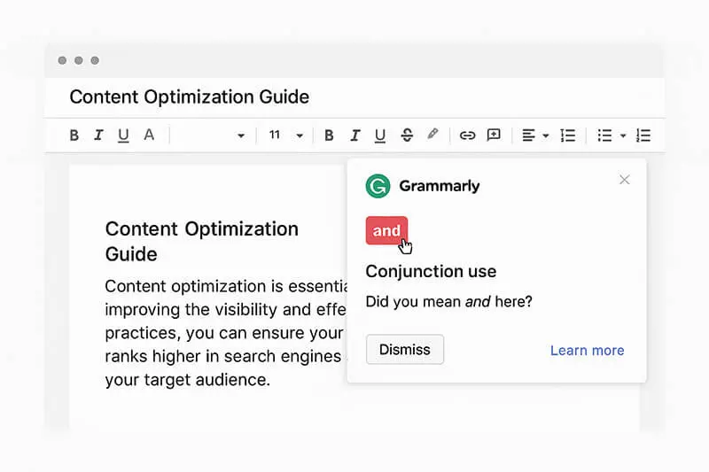Open the text color A tool
Image resolution: width=709 pixels, height=472 pixels.
pyautogui.click(x=149, y=135)
